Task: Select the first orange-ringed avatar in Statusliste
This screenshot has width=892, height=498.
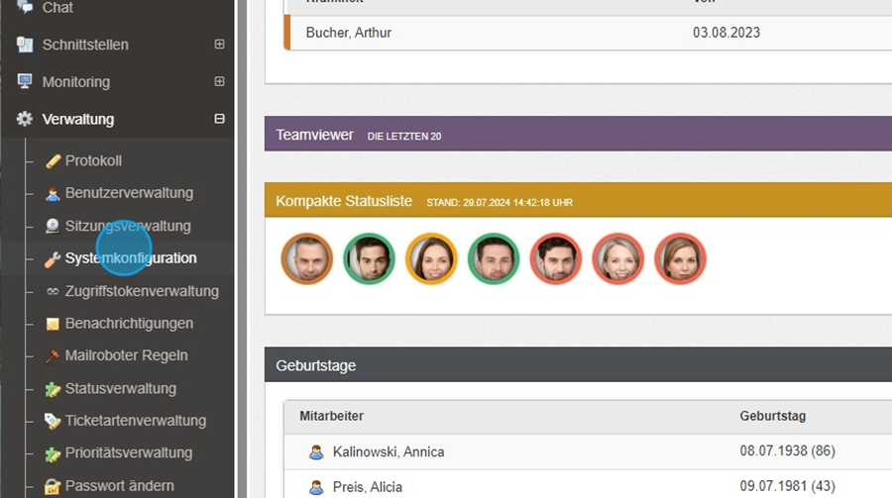Action: tap(306, 259)
